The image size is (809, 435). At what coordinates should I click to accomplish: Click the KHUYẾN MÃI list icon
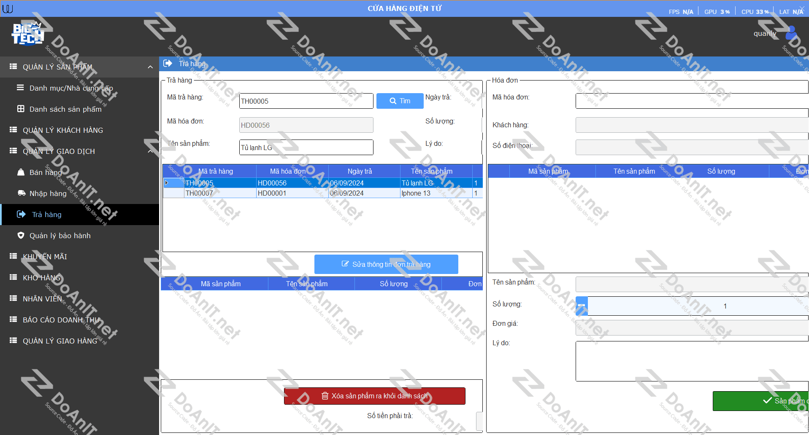coord(14,256)
